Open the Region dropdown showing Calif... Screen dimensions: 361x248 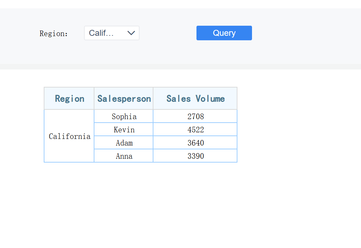coord(112,33)
